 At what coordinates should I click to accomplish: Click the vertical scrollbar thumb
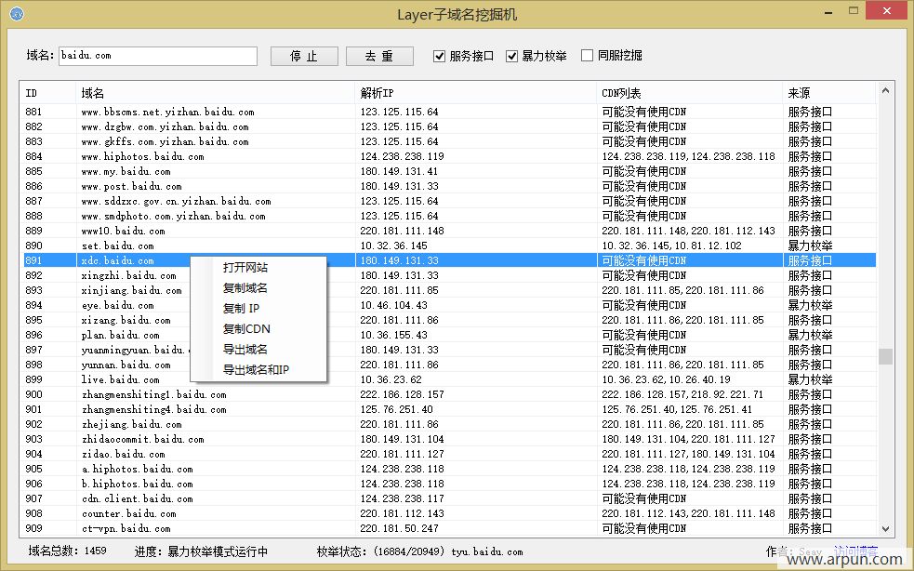click(x=885, y=356)
